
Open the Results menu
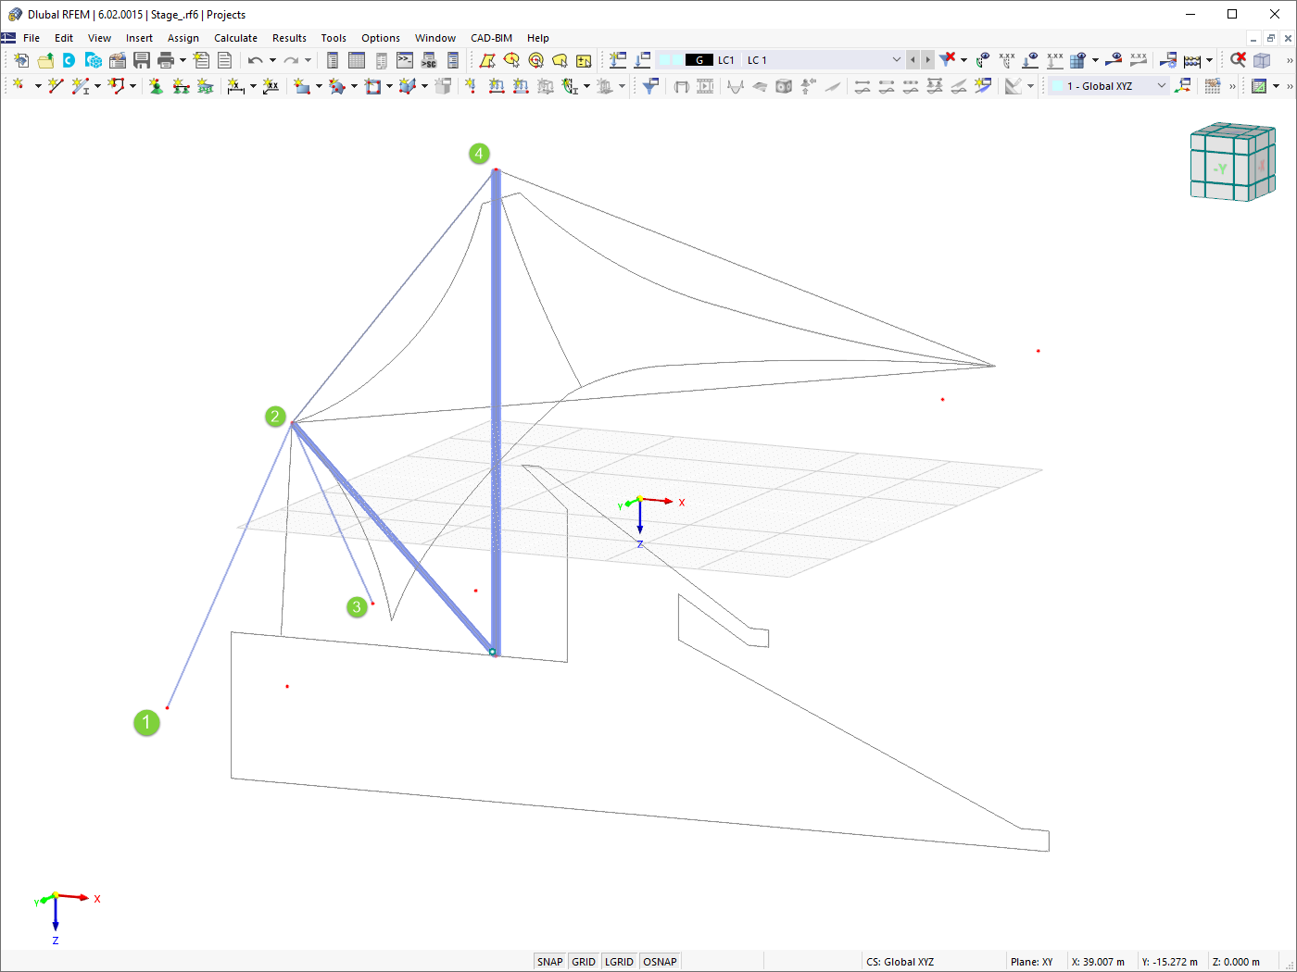tap(289, 38)
